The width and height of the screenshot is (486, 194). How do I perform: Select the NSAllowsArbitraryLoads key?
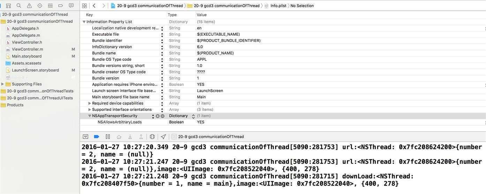[x=120, y=122]
